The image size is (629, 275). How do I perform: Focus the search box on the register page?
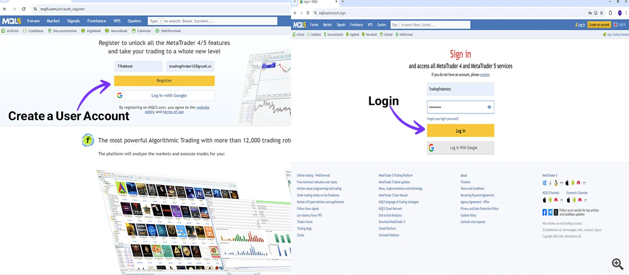[213, 21]
